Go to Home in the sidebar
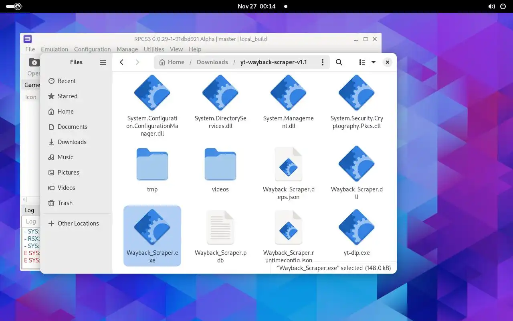Screen dimensions: 513x321 coord(76,112)
